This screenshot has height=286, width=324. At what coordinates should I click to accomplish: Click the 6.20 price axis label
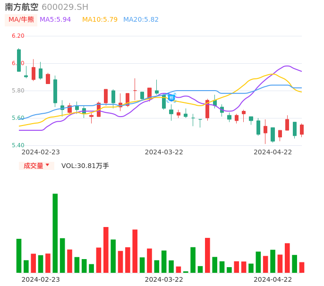click(18, 36)
